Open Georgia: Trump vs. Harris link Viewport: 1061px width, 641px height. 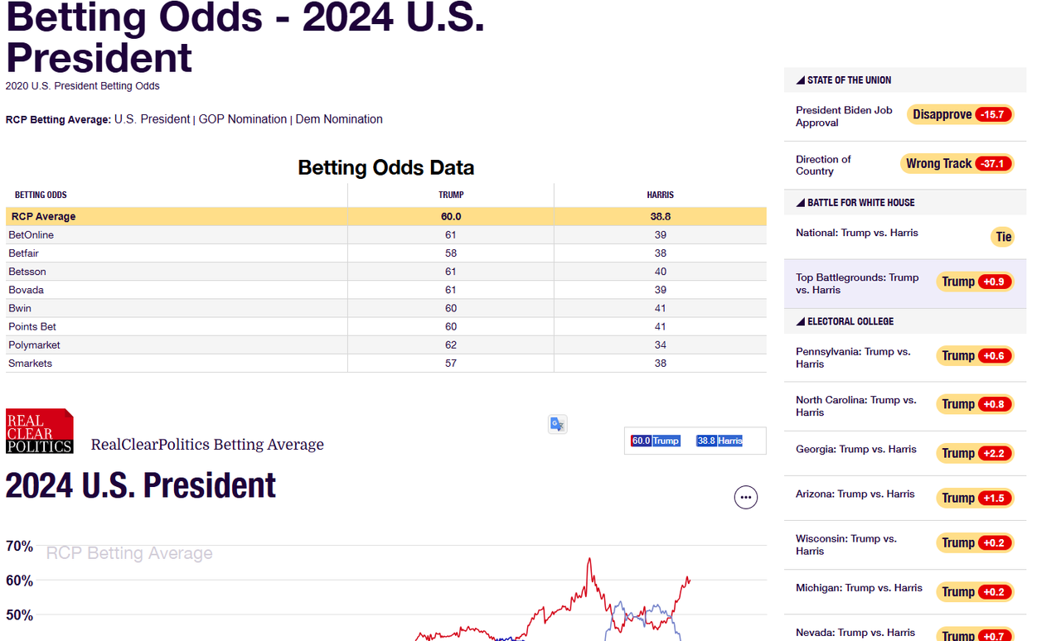tap(856, 449)
